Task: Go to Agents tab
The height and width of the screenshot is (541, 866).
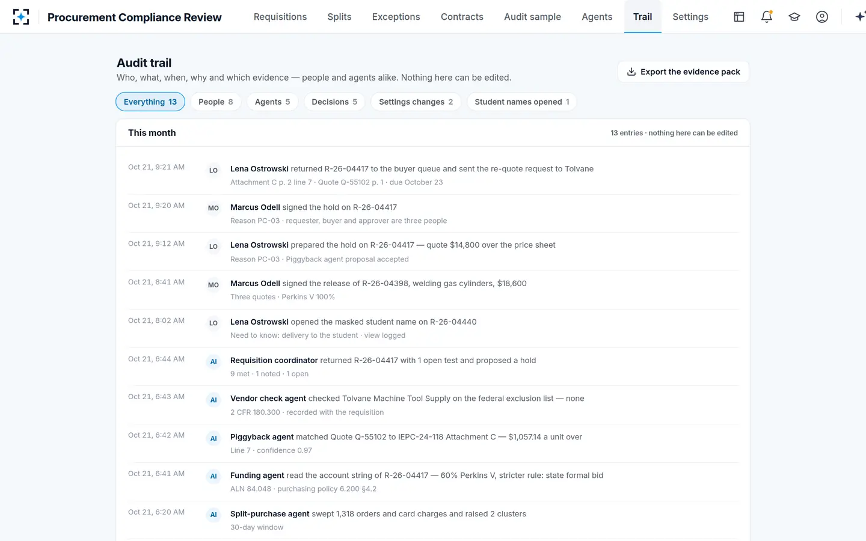Action: click(597, 17)
